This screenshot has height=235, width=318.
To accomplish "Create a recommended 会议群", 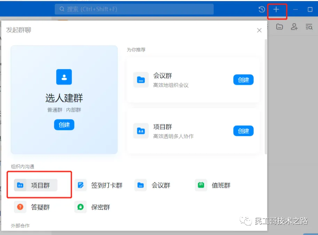I will tap(243, 80).
